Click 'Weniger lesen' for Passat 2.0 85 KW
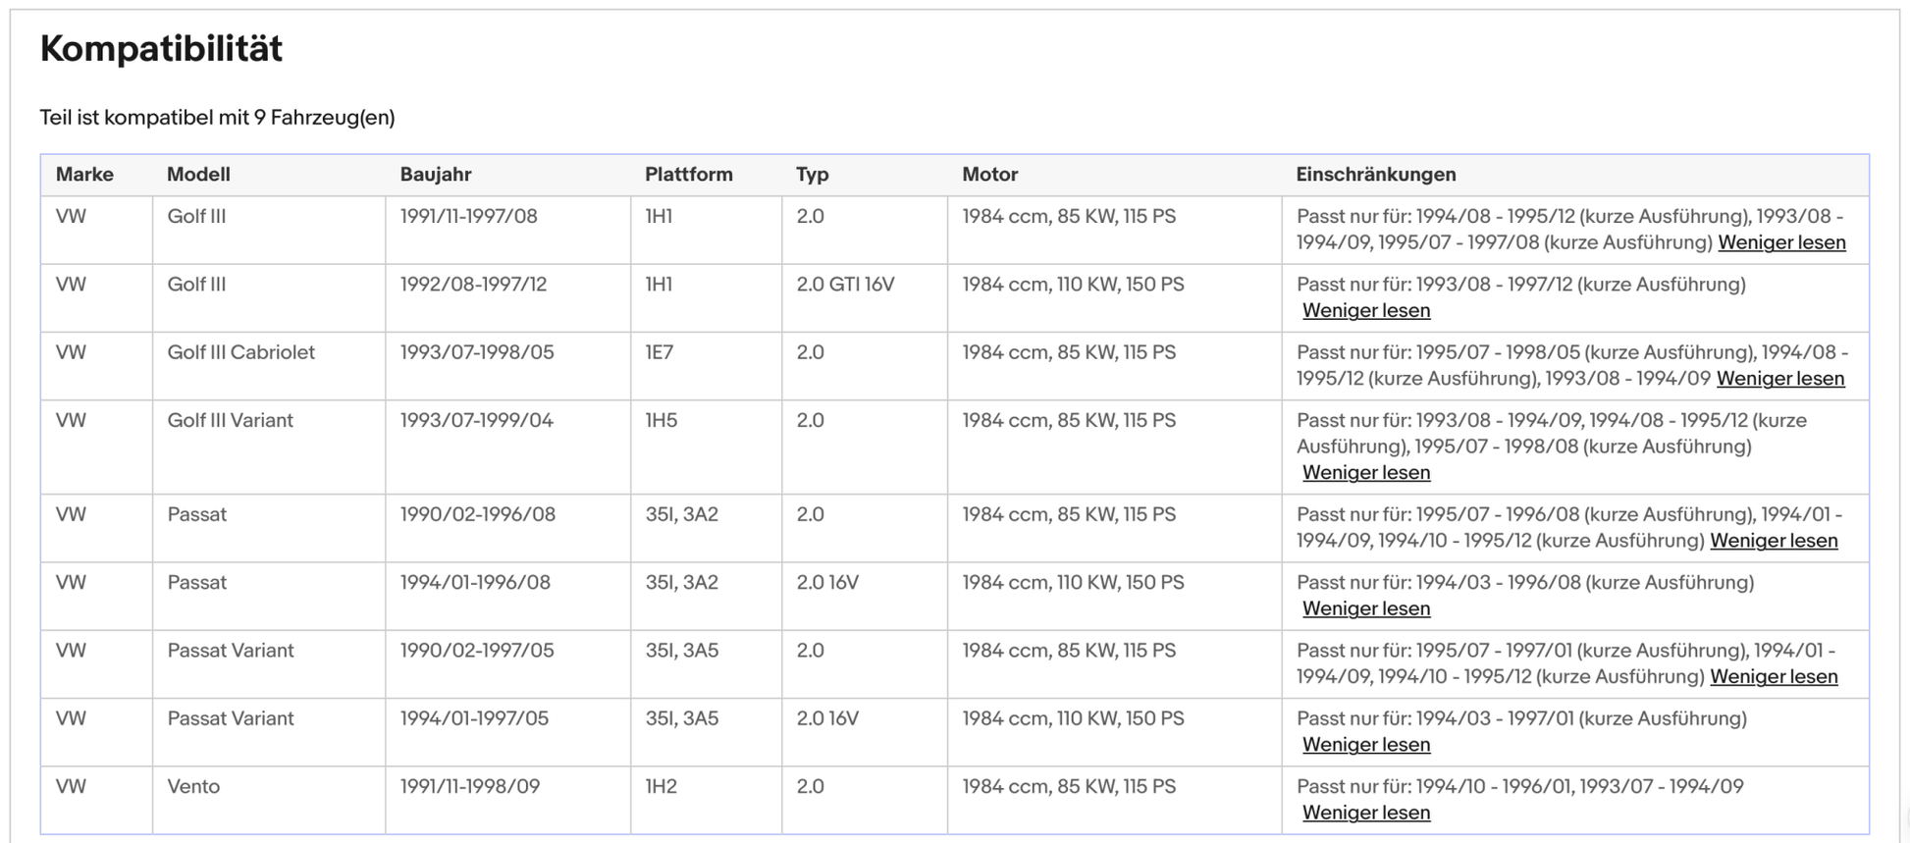 coord(1773,540)
